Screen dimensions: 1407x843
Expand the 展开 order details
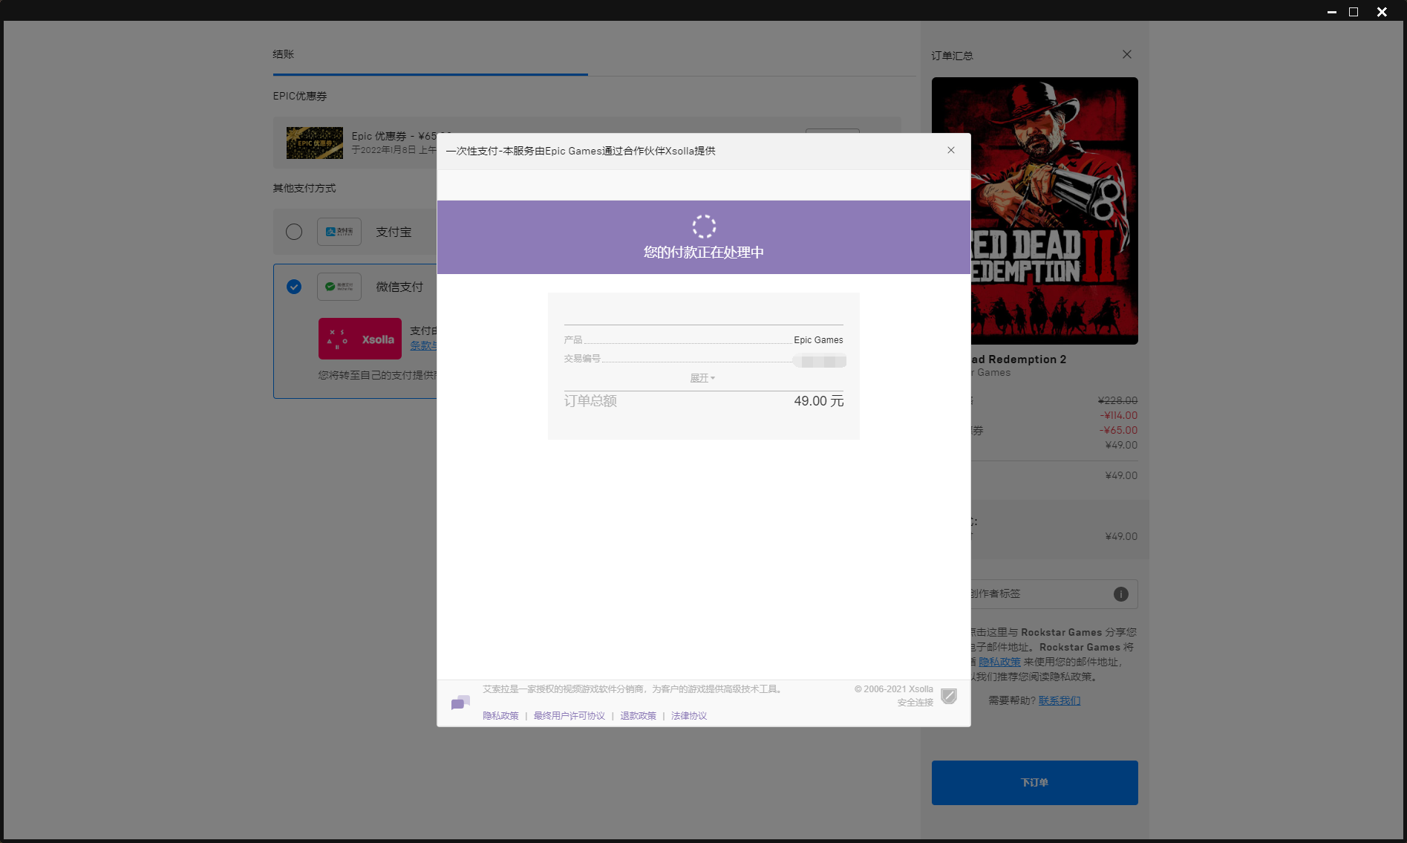pos(702,378)
